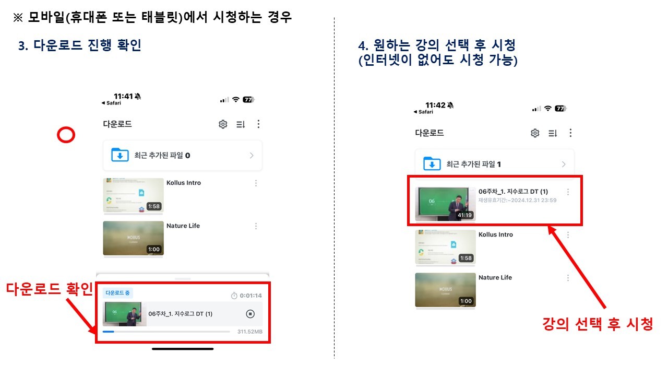The width and height of the screenshot is (668, 376).
Task: Open settings gear in left phone screen
Action: 223,124
